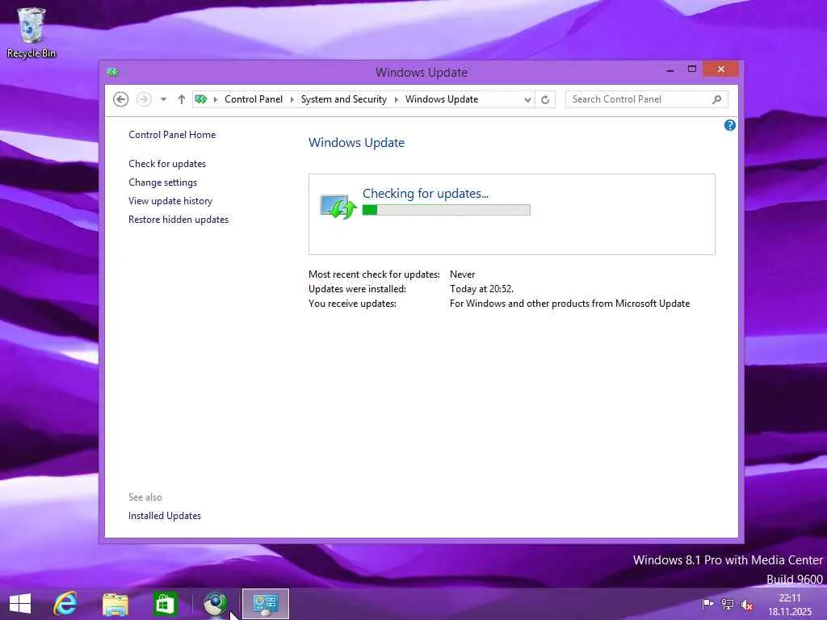
Task: Maximize the Windows Update window
Action: point(692,69)
